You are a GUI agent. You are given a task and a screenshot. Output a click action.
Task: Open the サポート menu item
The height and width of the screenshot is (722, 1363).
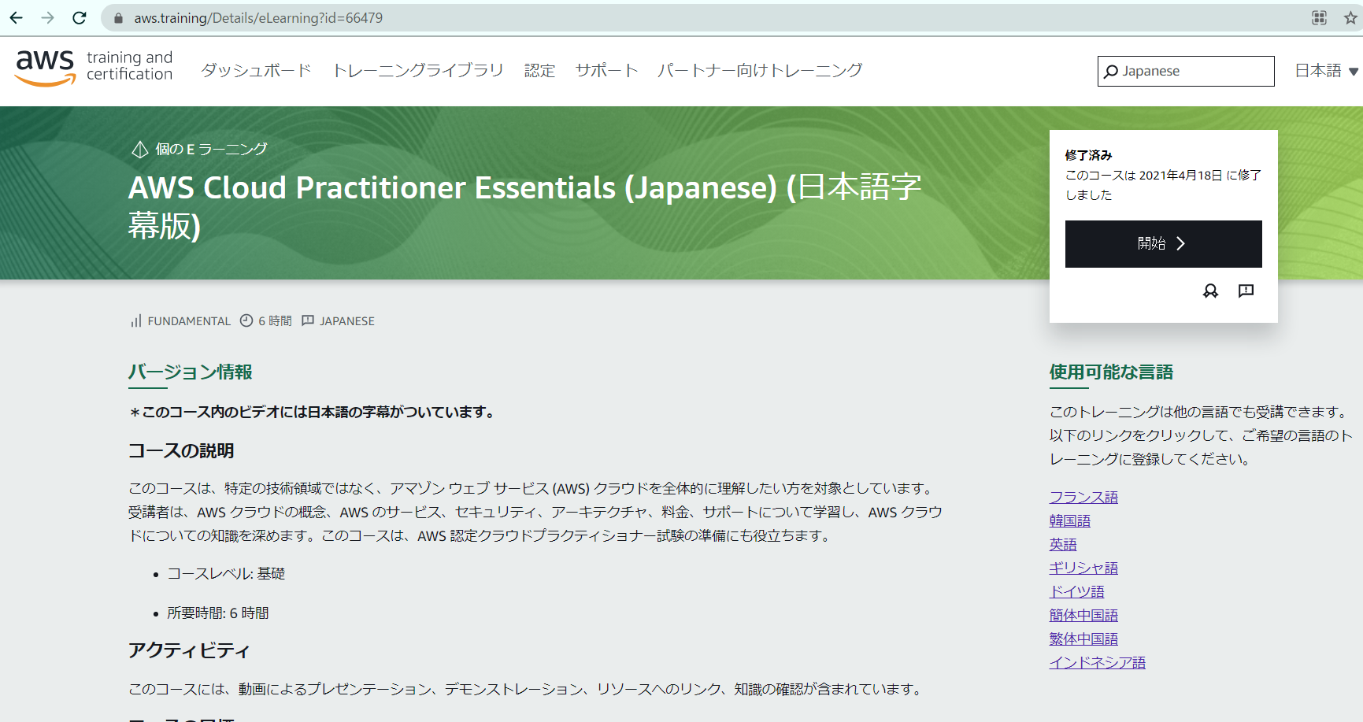[606, 71]
